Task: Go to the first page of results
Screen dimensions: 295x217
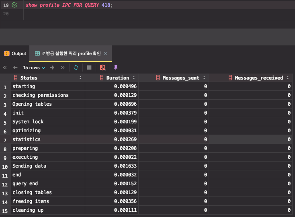Action: tap(5, 68)
